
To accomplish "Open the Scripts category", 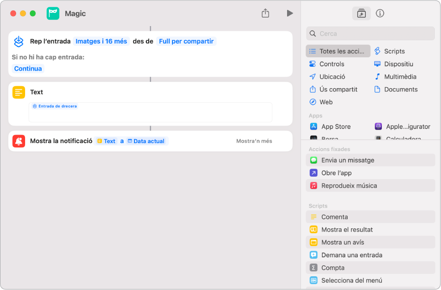I will pyautogui.click(x=389, y=51).
